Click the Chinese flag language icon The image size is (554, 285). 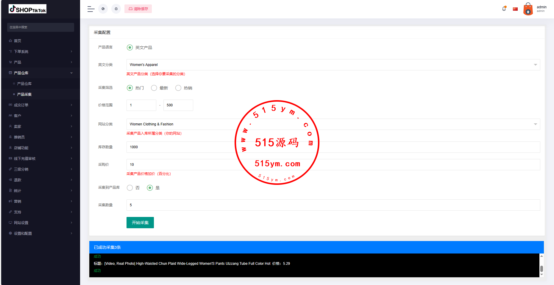(x=515, y=9)
